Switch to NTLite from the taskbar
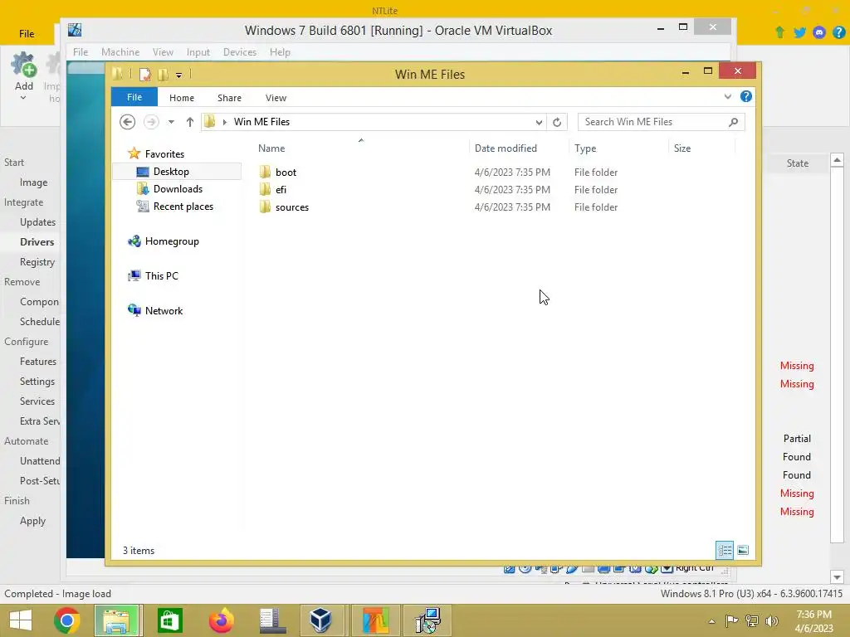Viewport: 850px width, 637px height. point(376,620)
